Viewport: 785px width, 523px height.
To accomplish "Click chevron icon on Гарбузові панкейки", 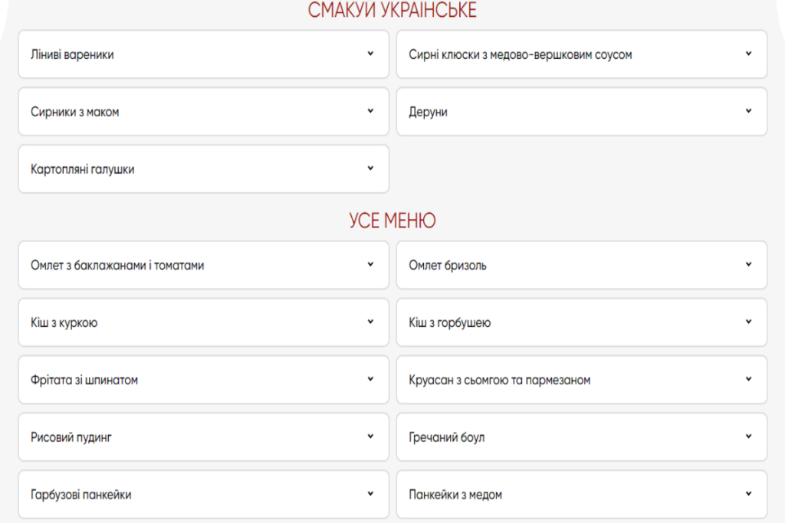I will pyautogui.click(x=370, y=494).
